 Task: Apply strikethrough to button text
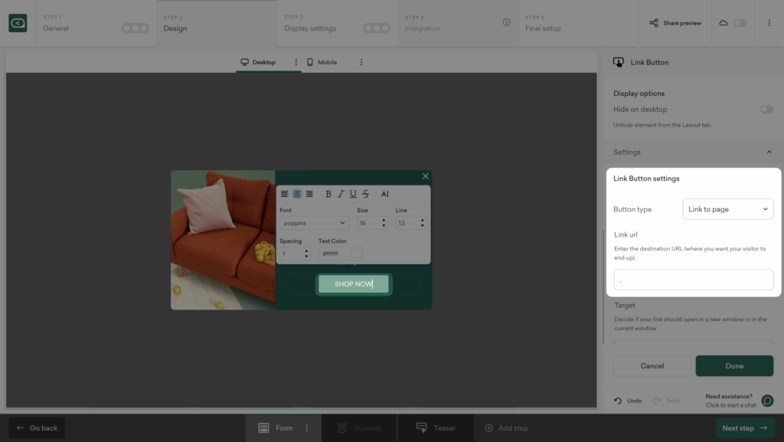pos(365,194)
